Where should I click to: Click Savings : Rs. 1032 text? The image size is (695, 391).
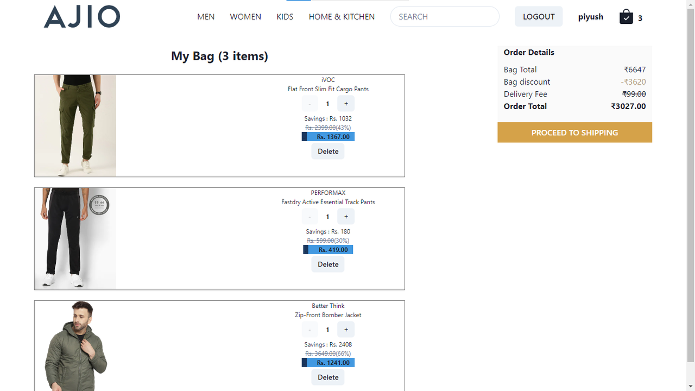coord(328,118)
